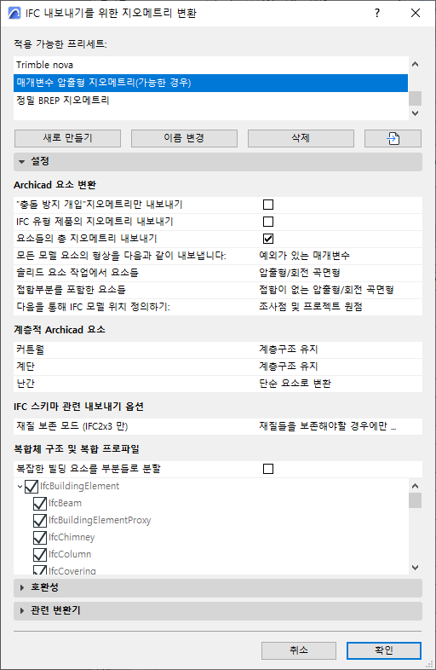Screen dimensions: 436x670
Task: Toggle the IfcBuildingElement checkbox
Action: pos(32,486)
